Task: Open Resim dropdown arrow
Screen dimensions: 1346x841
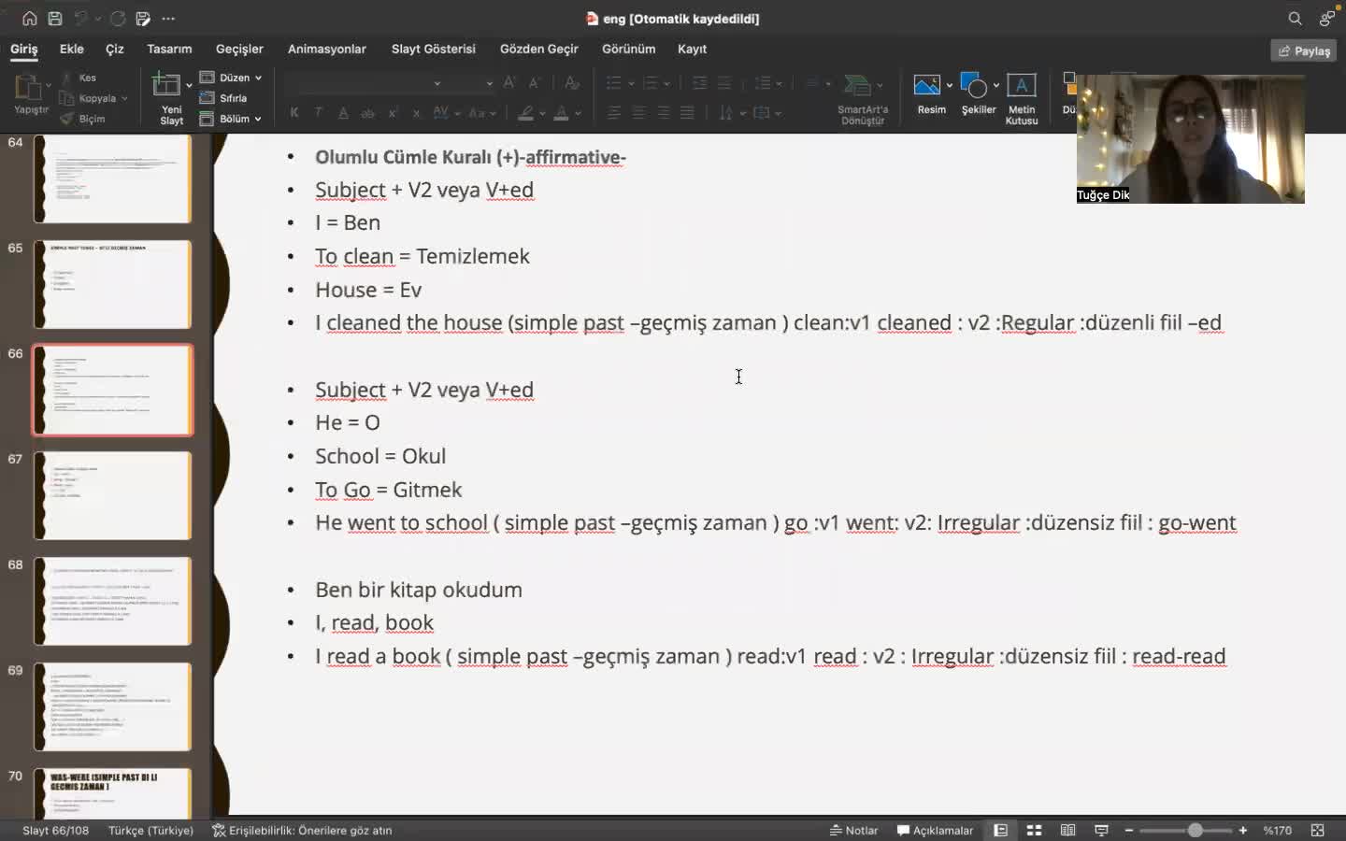Action: [x=949, y=85]
